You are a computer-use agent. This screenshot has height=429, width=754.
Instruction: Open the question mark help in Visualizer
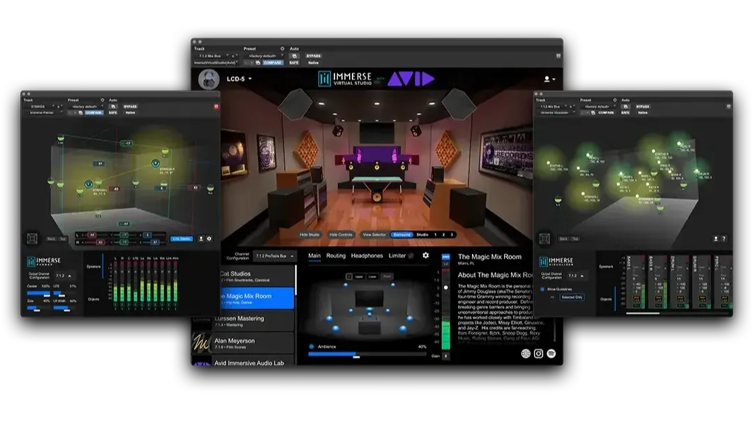[724, 239]
